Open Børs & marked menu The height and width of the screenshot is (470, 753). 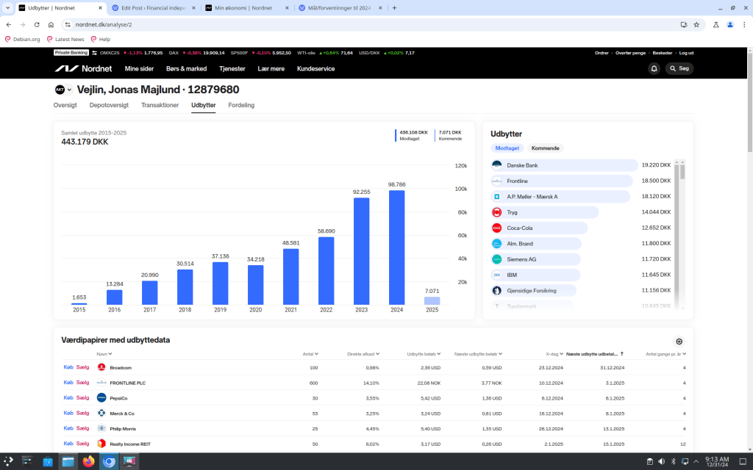pos(186,68)
